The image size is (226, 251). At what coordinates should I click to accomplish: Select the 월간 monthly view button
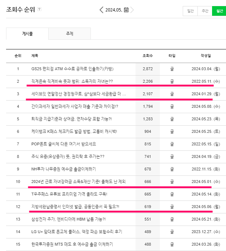click(x=219, y=11)
